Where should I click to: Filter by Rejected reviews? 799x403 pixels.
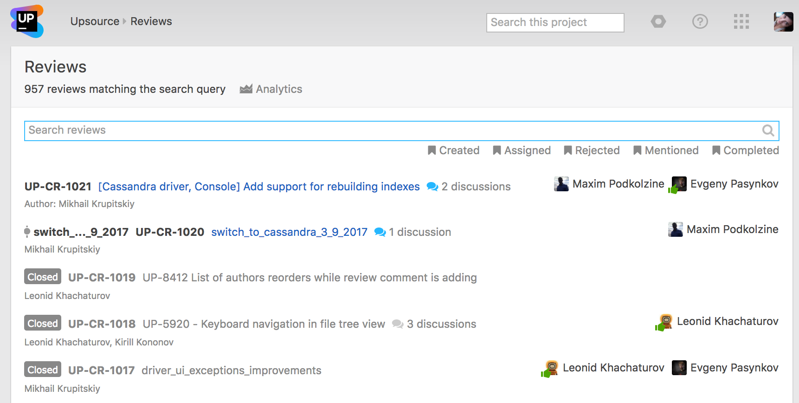(597, 150)
